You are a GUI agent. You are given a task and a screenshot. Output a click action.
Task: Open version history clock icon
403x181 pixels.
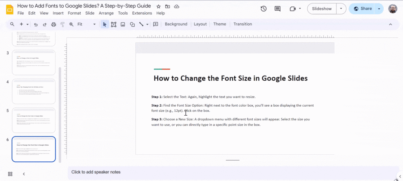click(263, 9)
